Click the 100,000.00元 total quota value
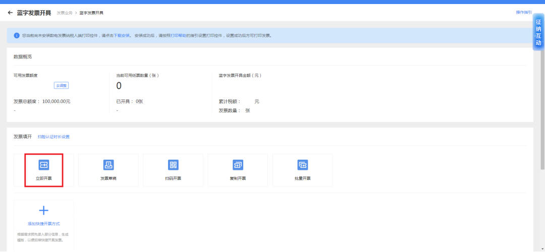The width and height of the screenshot is (545, 252). click(57, 102)
